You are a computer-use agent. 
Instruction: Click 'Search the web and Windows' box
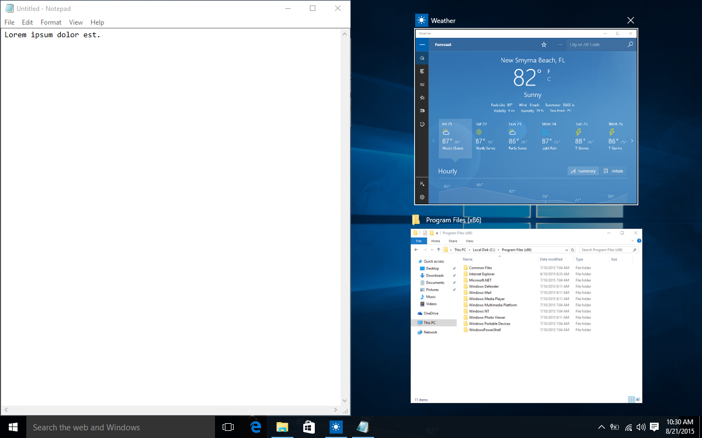[x=120, y=427]
